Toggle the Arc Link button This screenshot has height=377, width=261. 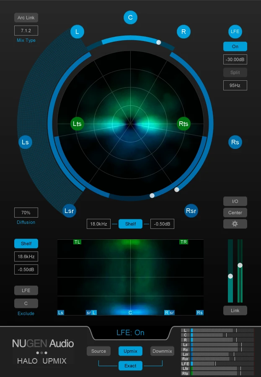[x=26, y=18]
